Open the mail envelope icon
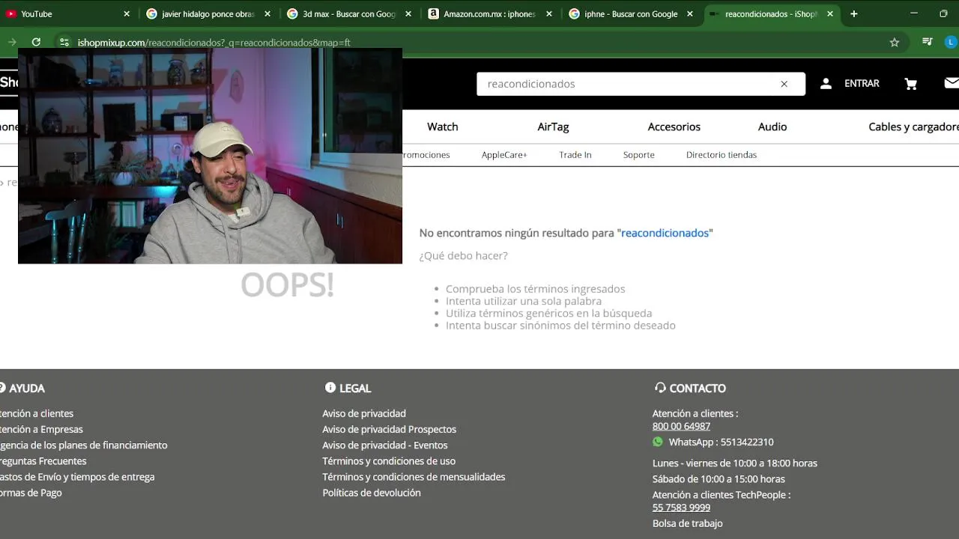 (x=952, y=83)
